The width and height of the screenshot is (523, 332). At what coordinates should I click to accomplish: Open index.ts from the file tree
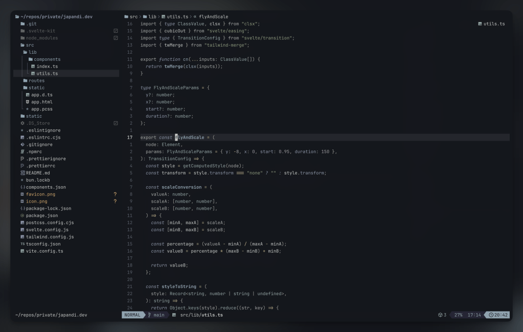tap(47, 67)
